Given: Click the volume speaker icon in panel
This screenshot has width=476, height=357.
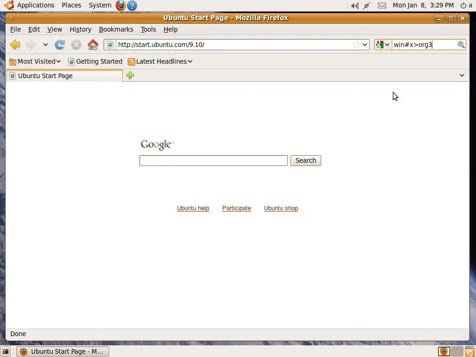Looking at the screenshot, I should (355, 6).
